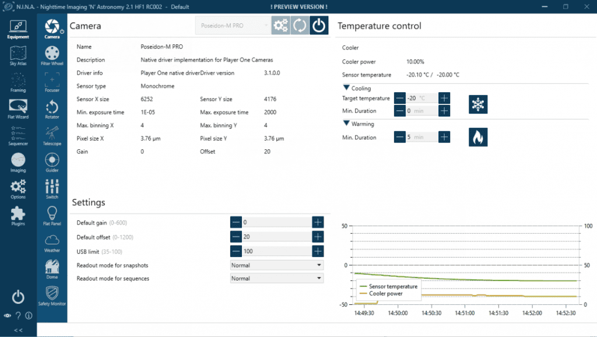This screenshot has height=337, width=597.
Task: Click the snowflake cool camera button
Action: pos(478,104)
